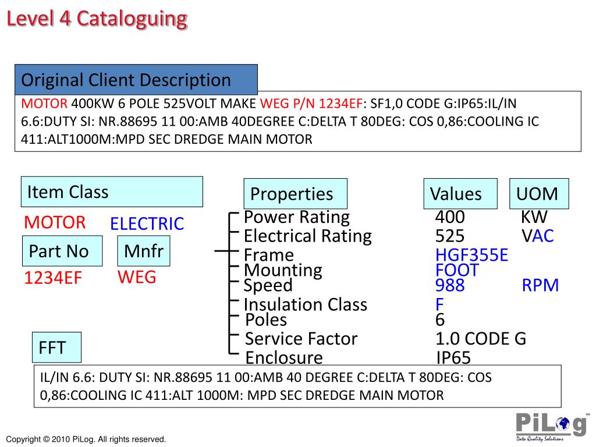Click the FFT free text box starting 'IL/IN 6.6'
This screenshot has height=447, width=596.
(x=297, y=386)
